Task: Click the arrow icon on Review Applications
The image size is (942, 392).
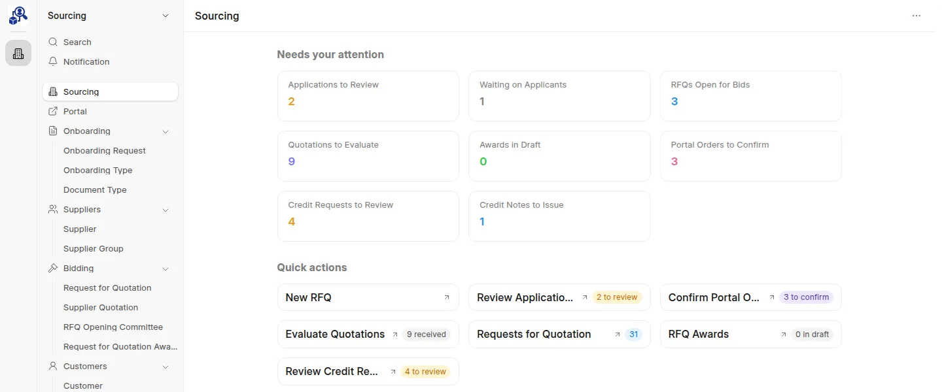Action: coord(585,297)
